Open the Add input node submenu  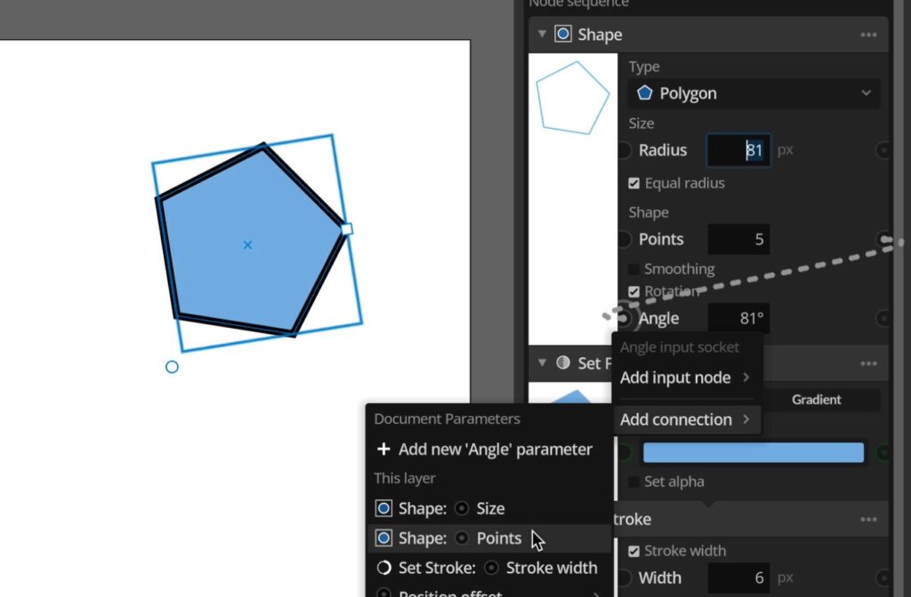pyautogui.click(x=684, y=378)
